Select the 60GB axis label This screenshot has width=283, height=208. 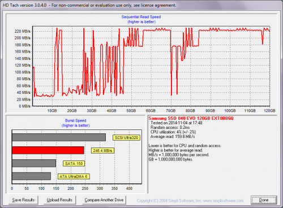coord(151,111)
